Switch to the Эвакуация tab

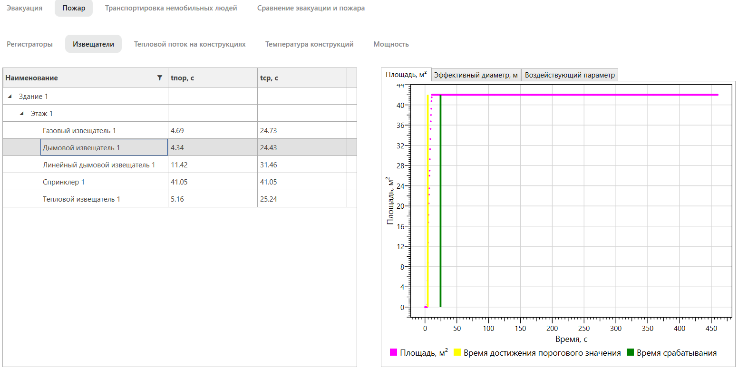(24, 8)
